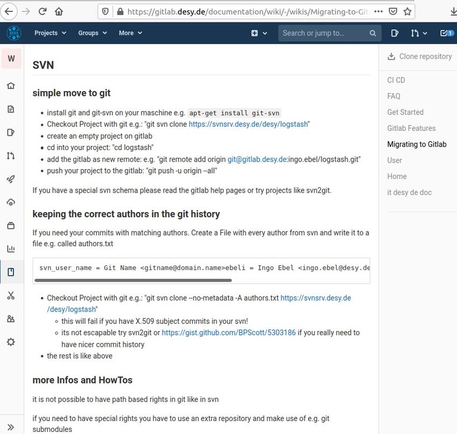The width and height of the screenshot is (457, 434).
Task: Open Settings gear in left sidebar
Action: coord(11,342)
